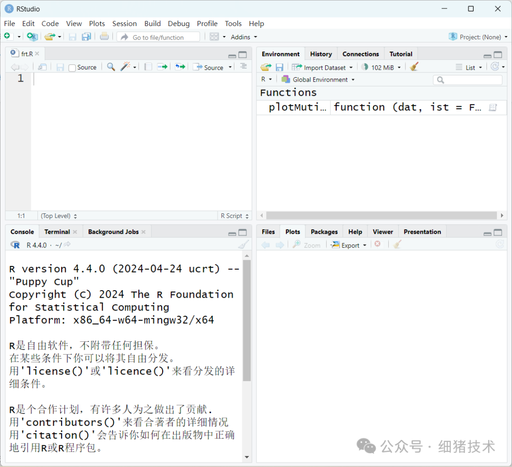
Task: Save all open documents icon
Action: pos(86,37)
